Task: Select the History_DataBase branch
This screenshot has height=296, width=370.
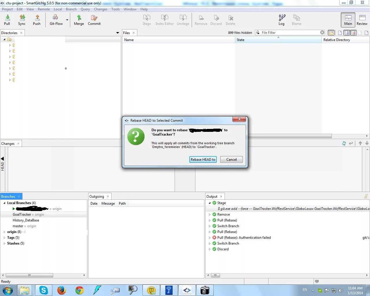Action: (x=26, y=220)
